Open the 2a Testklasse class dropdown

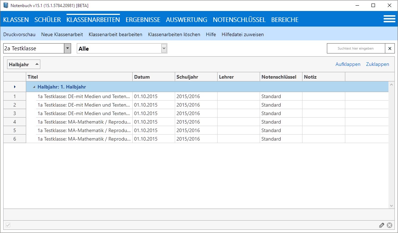(67, 49)
